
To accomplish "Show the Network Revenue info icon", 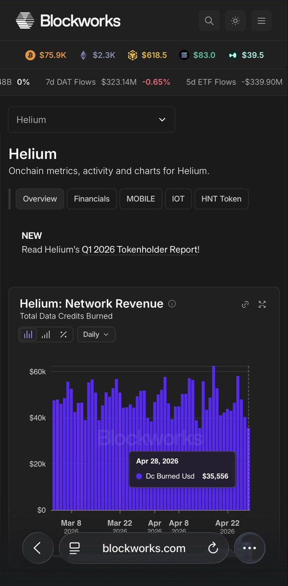I will point(172,304).
